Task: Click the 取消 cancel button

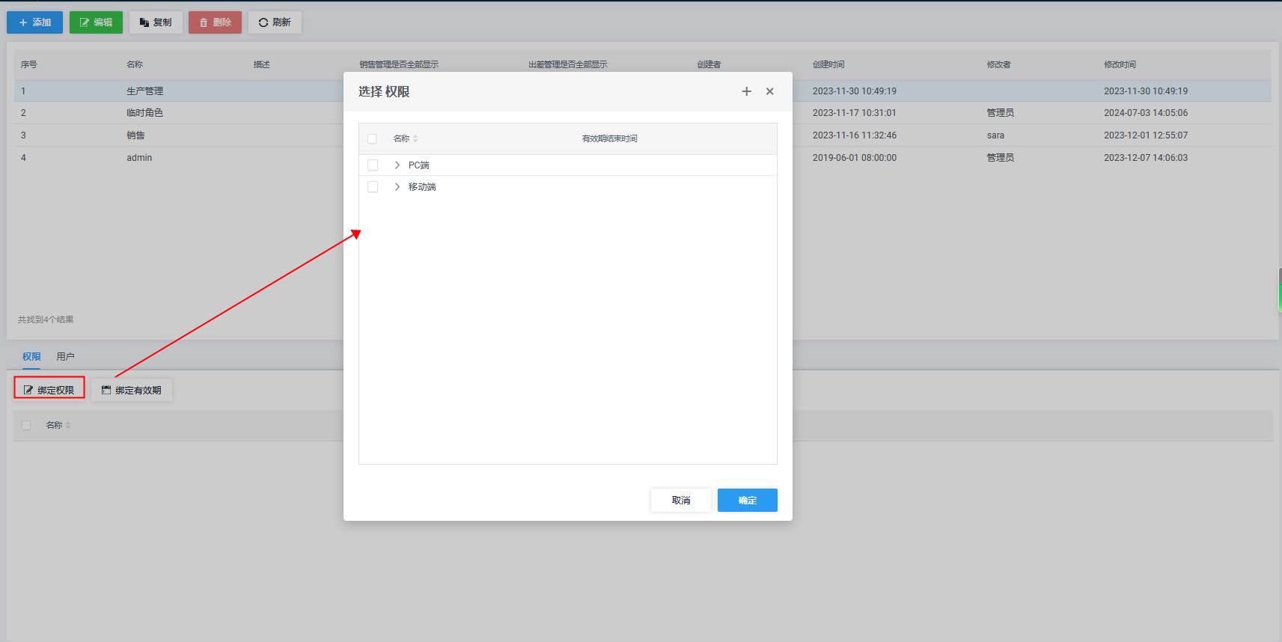Action: point(680,500)
